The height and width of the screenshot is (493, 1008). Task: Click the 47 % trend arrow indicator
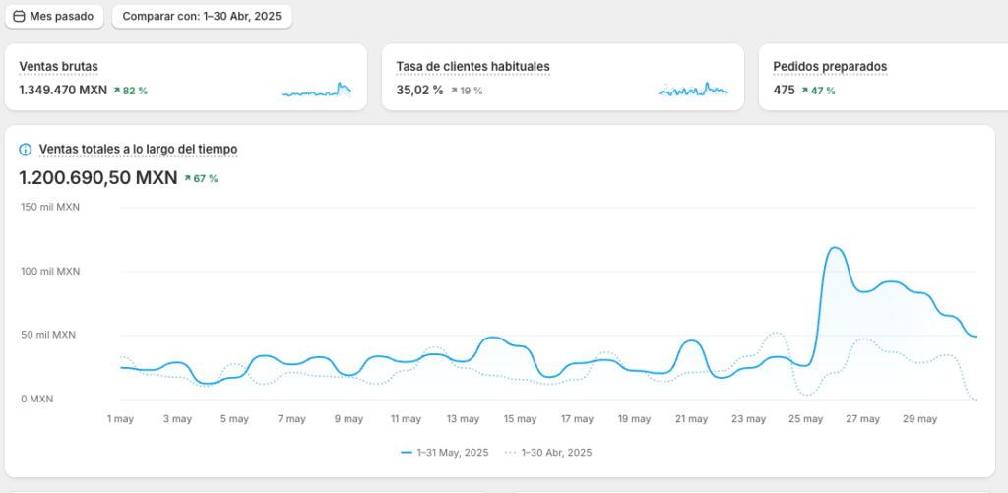804,91
